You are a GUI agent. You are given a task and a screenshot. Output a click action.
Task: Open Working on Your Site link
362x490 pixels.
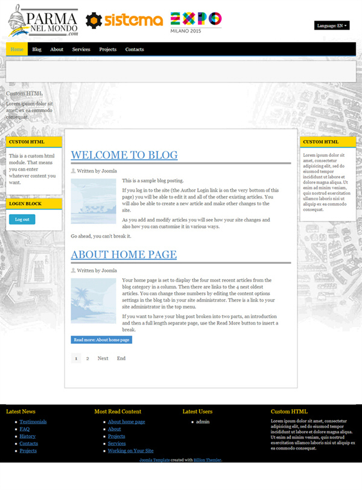point(130,451)
